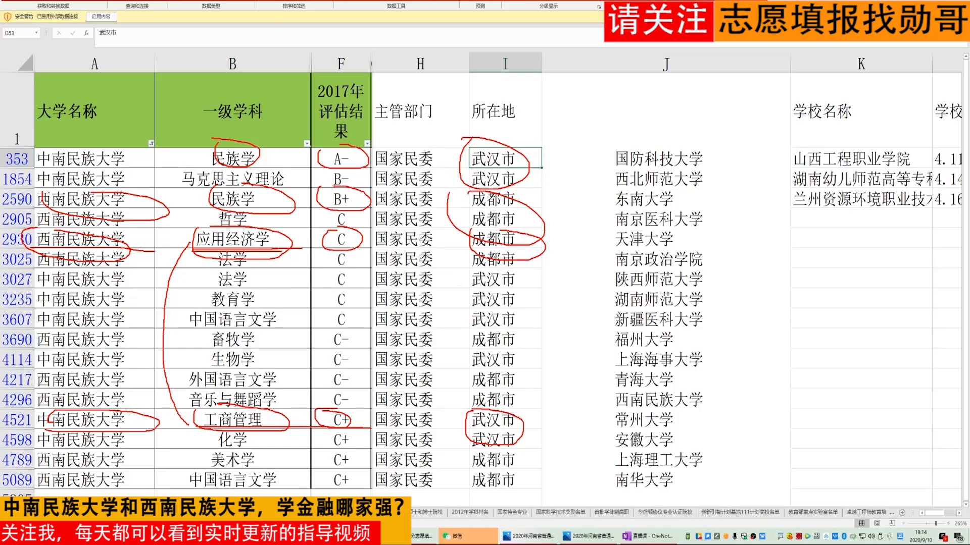970x545 pixels.
Task: Click the vertical scrollbar down arrow
Action: 966,504
